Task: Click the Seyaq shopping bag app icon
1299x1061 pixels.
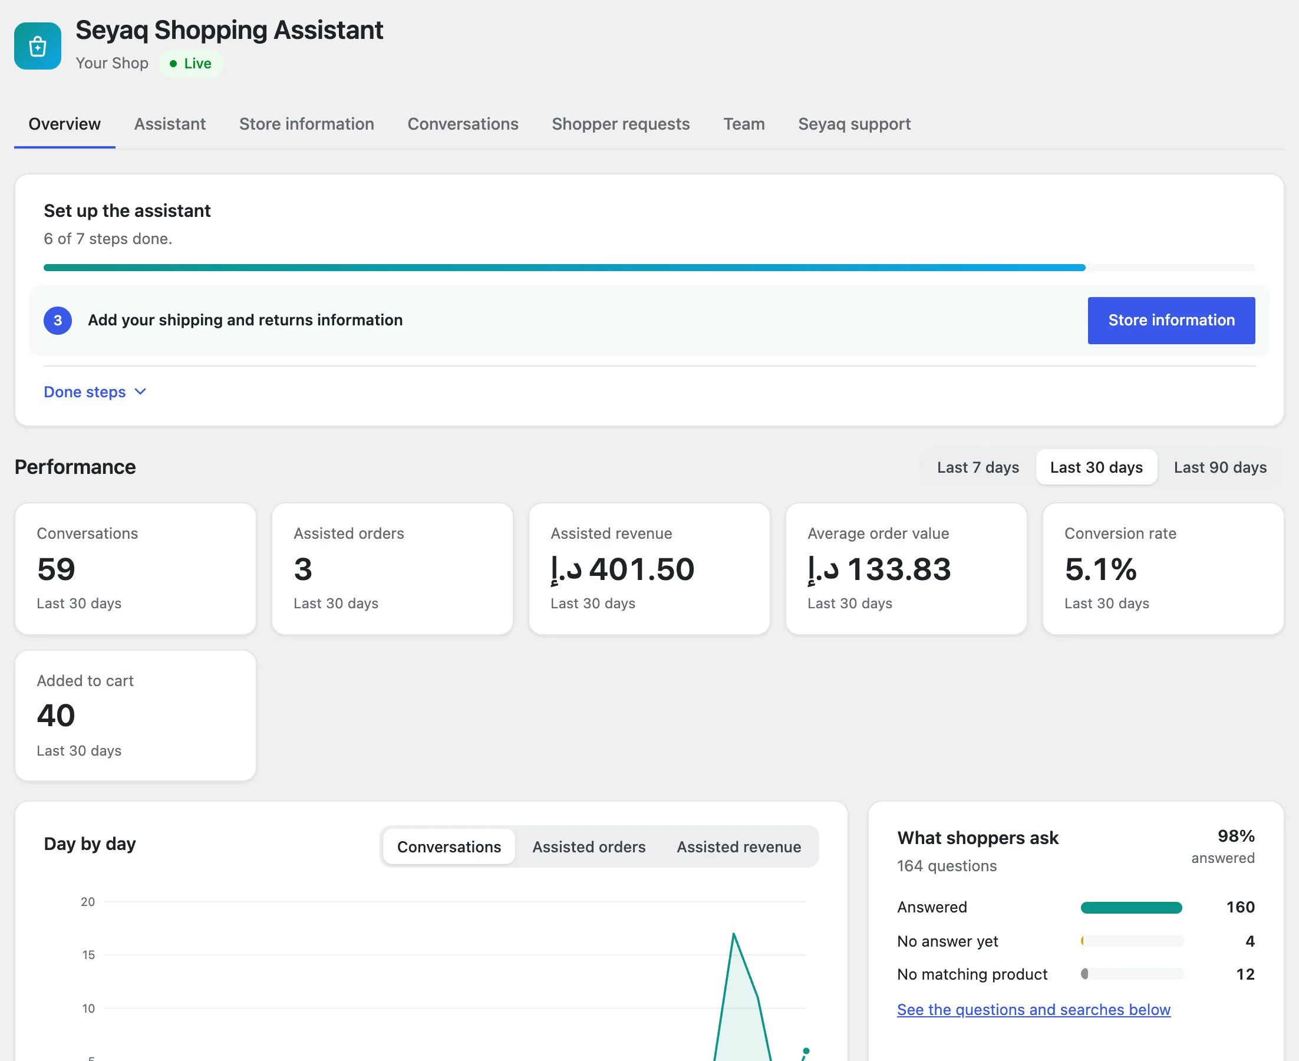Action: 37,46
